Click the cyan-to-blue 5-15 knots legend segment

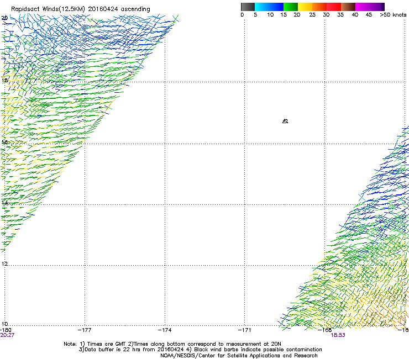[269, 7]
